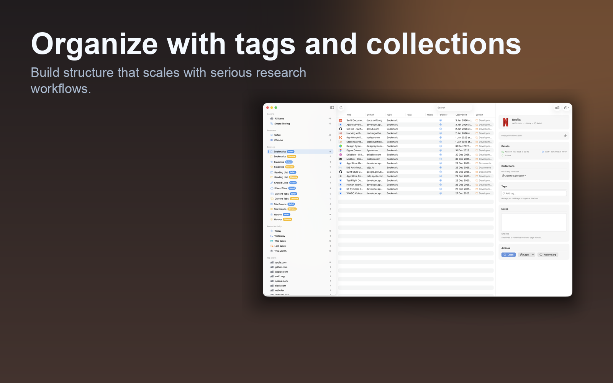The width and height of the screenshot is (613, 383).
Task: Select the Chrome browser source
Action: 279,140
